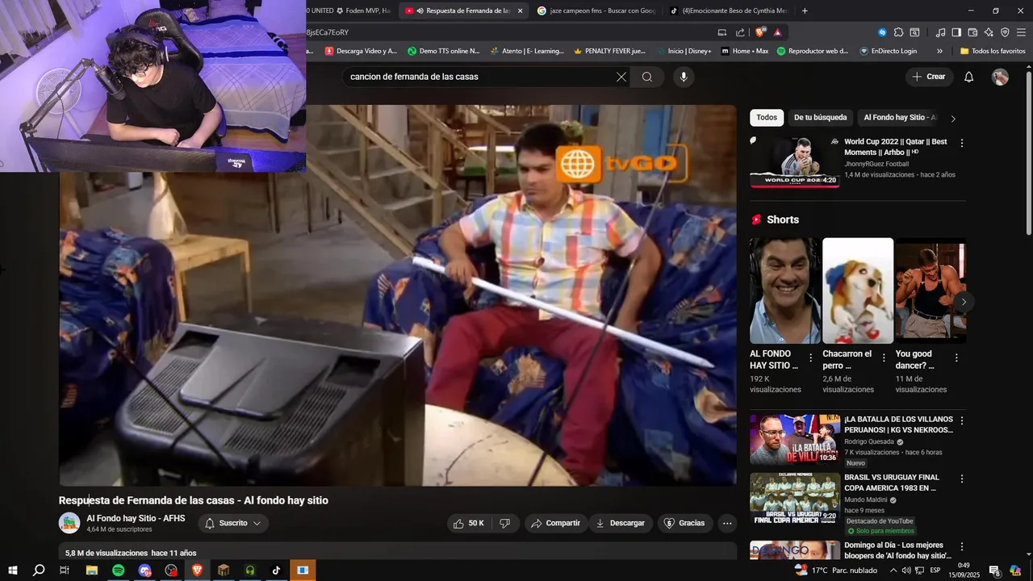
Task: Open the Brave wallet icon
Action: pyautogui.click(x=972, y=32)
